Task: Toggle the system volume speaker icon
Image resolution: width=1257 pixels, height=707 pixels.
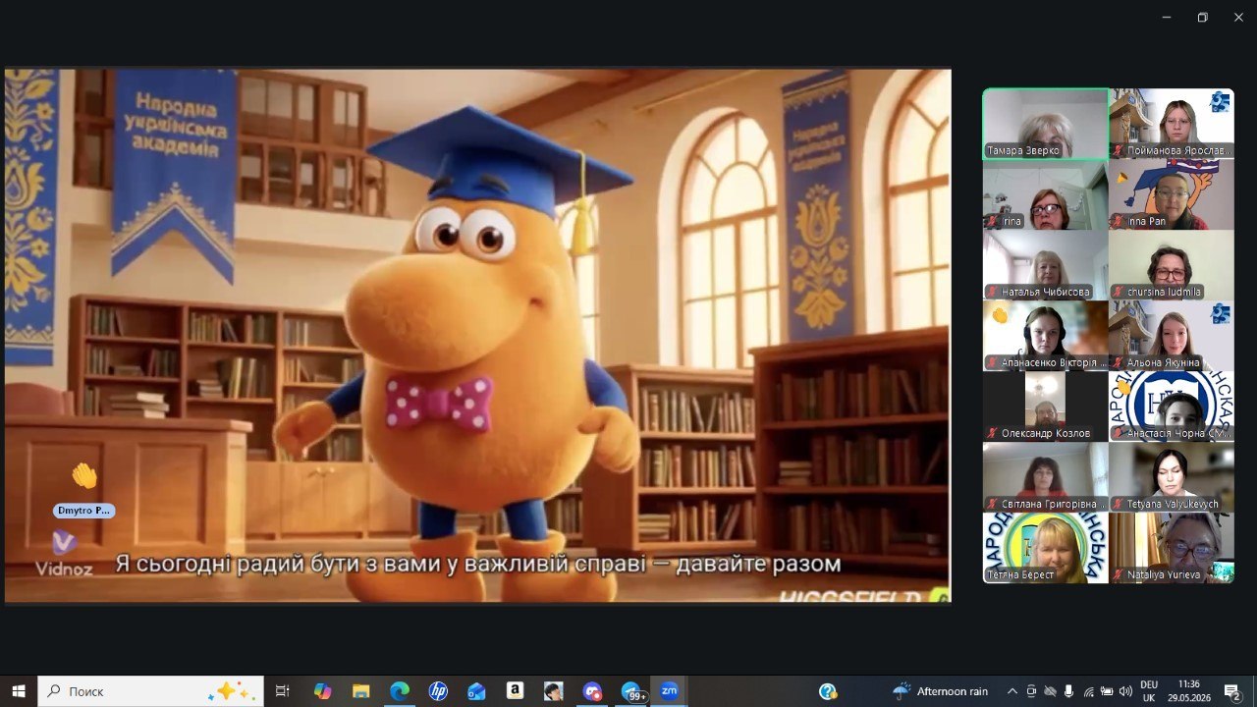Action: tap(1125, 691)
